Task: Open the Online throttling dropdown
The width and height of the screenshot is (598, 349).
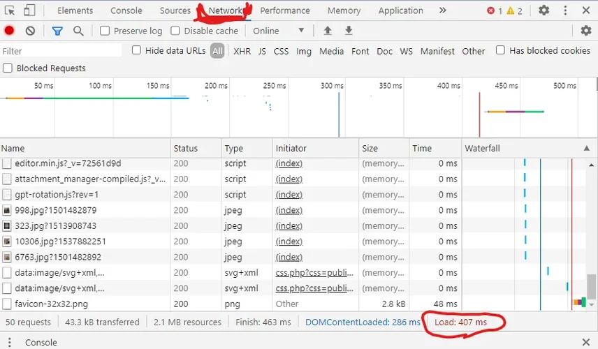Action: pyautogui.click(x=279, y=31)
